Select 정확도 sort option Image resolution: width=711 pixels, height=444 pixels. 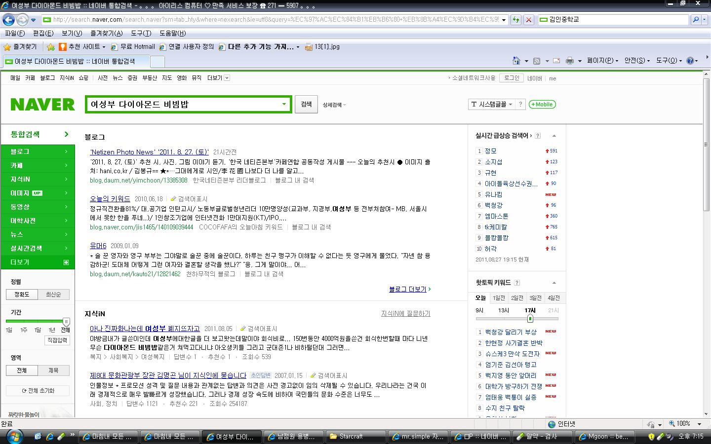[22, 295]
